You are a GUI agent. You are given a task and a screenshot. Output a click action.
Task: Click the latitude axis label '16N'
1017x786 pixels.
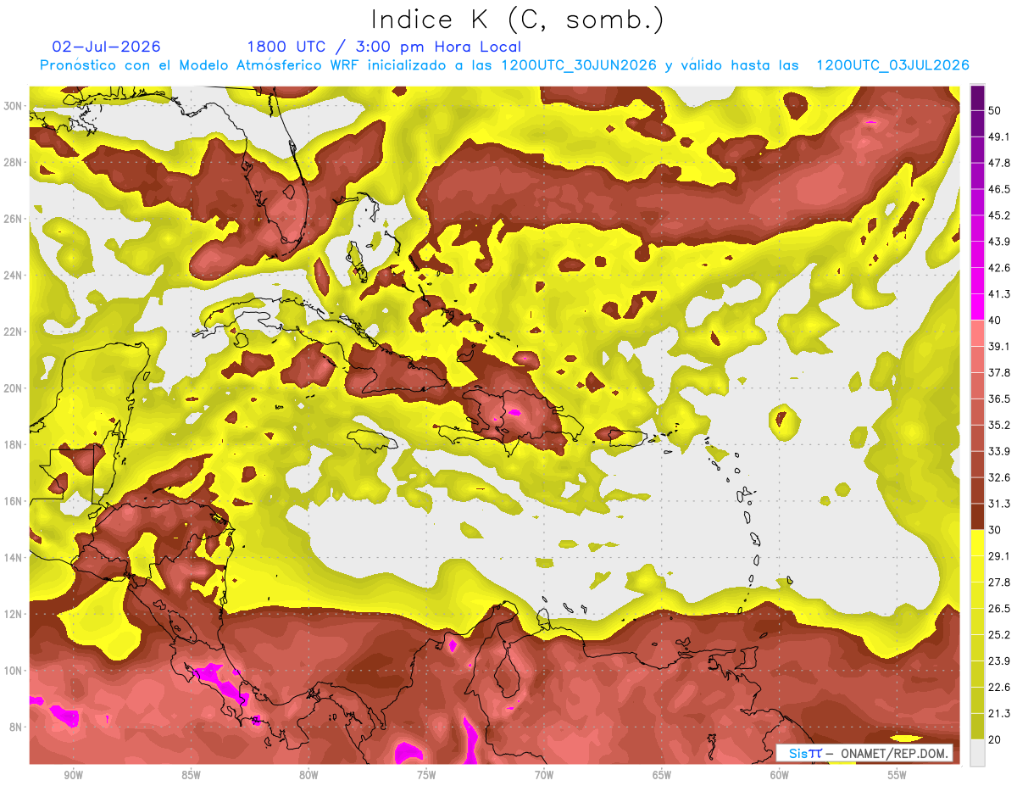(x=13, y=501)
